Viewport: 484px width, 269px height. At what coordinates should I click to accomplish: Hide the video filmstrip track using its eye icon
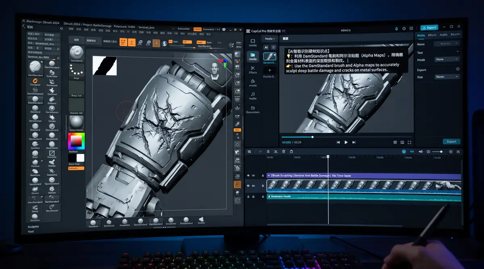coord(248,186)
